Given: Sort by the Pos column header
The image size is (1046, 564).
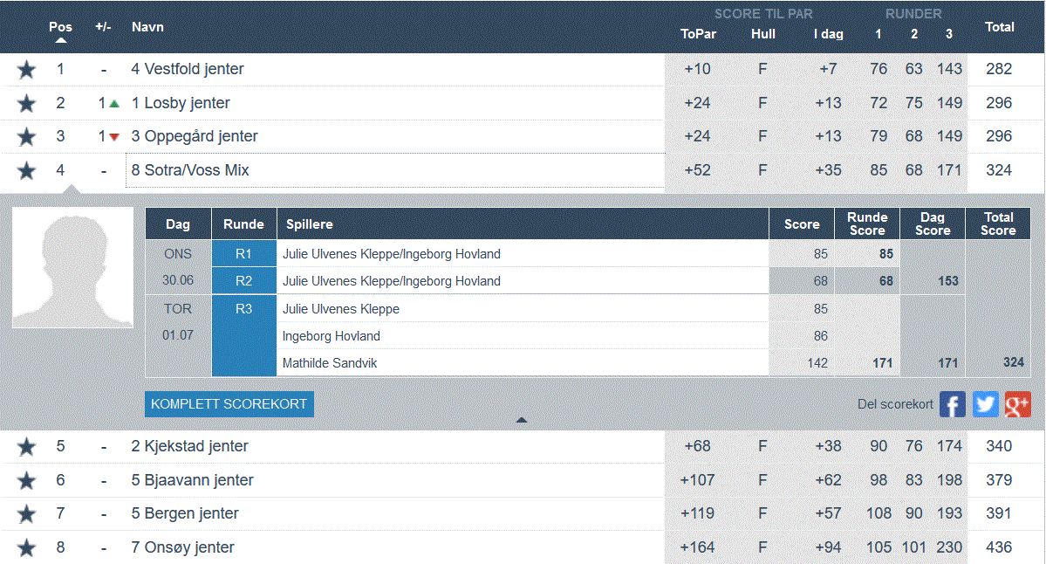Looking at the screenshot, I should click(60, 27).
